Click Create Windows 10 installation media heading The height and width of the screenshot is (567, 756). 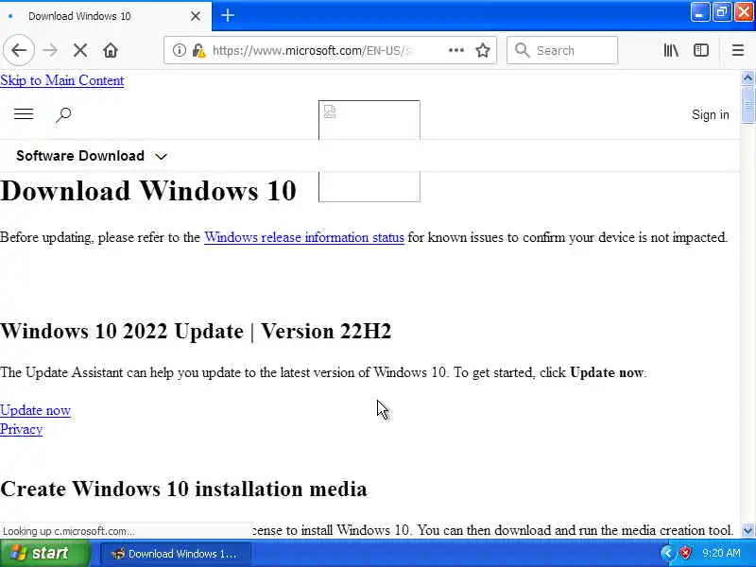183,489
